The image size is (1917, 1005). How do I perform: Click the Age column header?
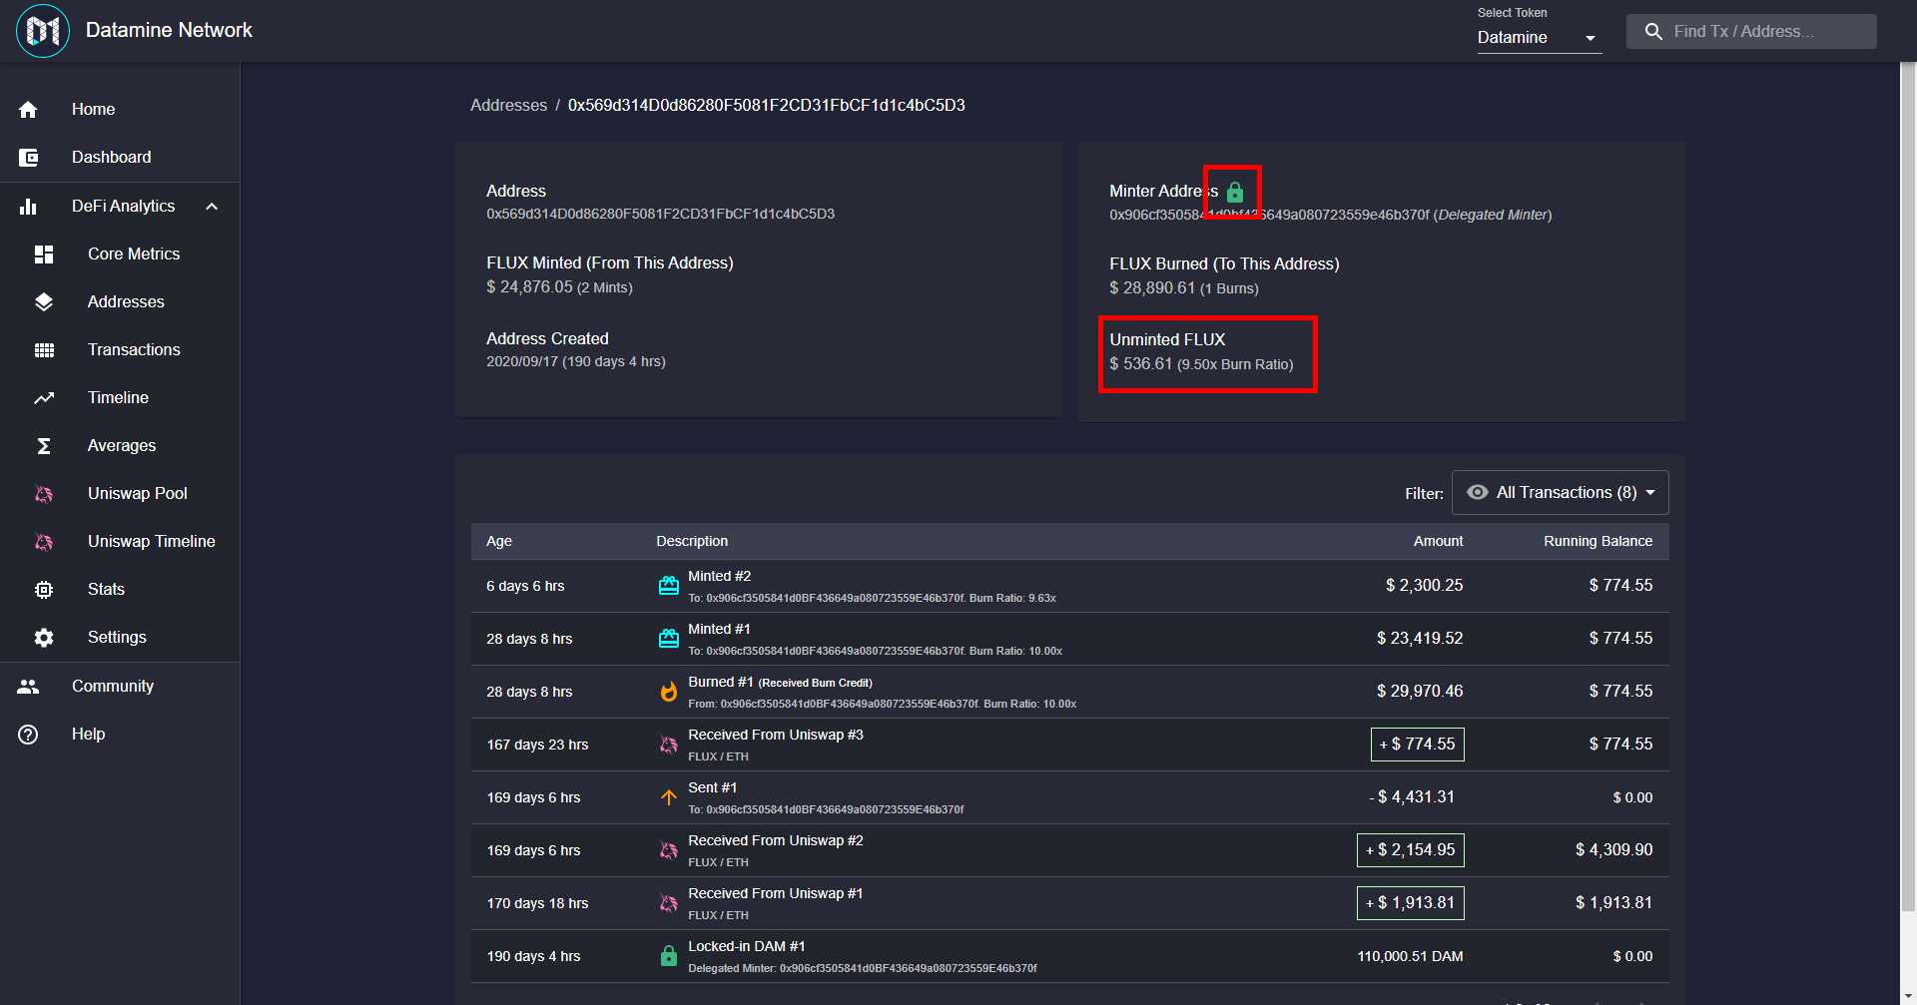point(498,541)
